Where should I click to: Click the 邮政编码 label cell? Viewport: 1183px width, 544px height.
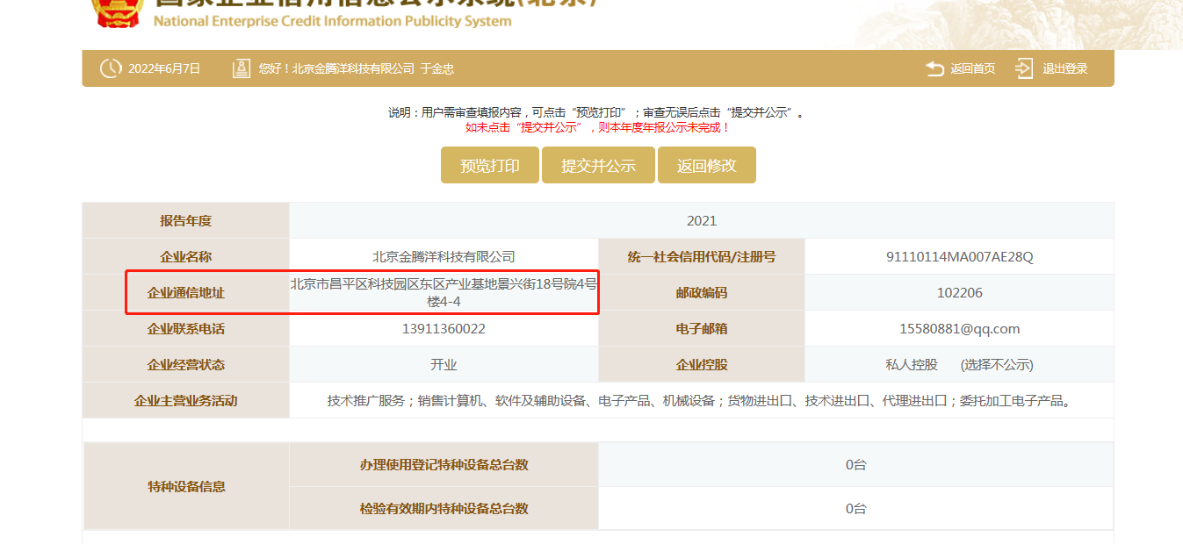[x=702, y=293]
